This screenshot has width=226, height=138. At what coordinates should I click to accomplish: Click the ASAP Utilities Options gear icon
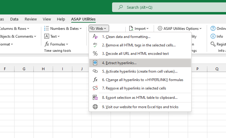click(x=160, y=28)
